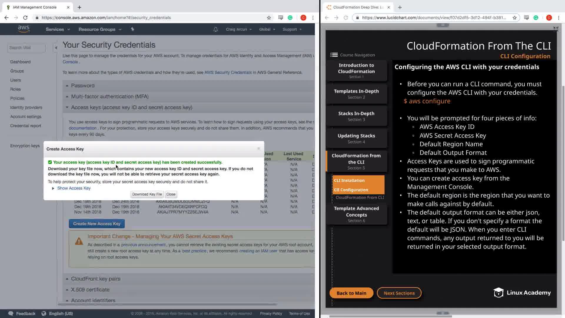
Task: Expand the Password section
Action: pos(83,86)
